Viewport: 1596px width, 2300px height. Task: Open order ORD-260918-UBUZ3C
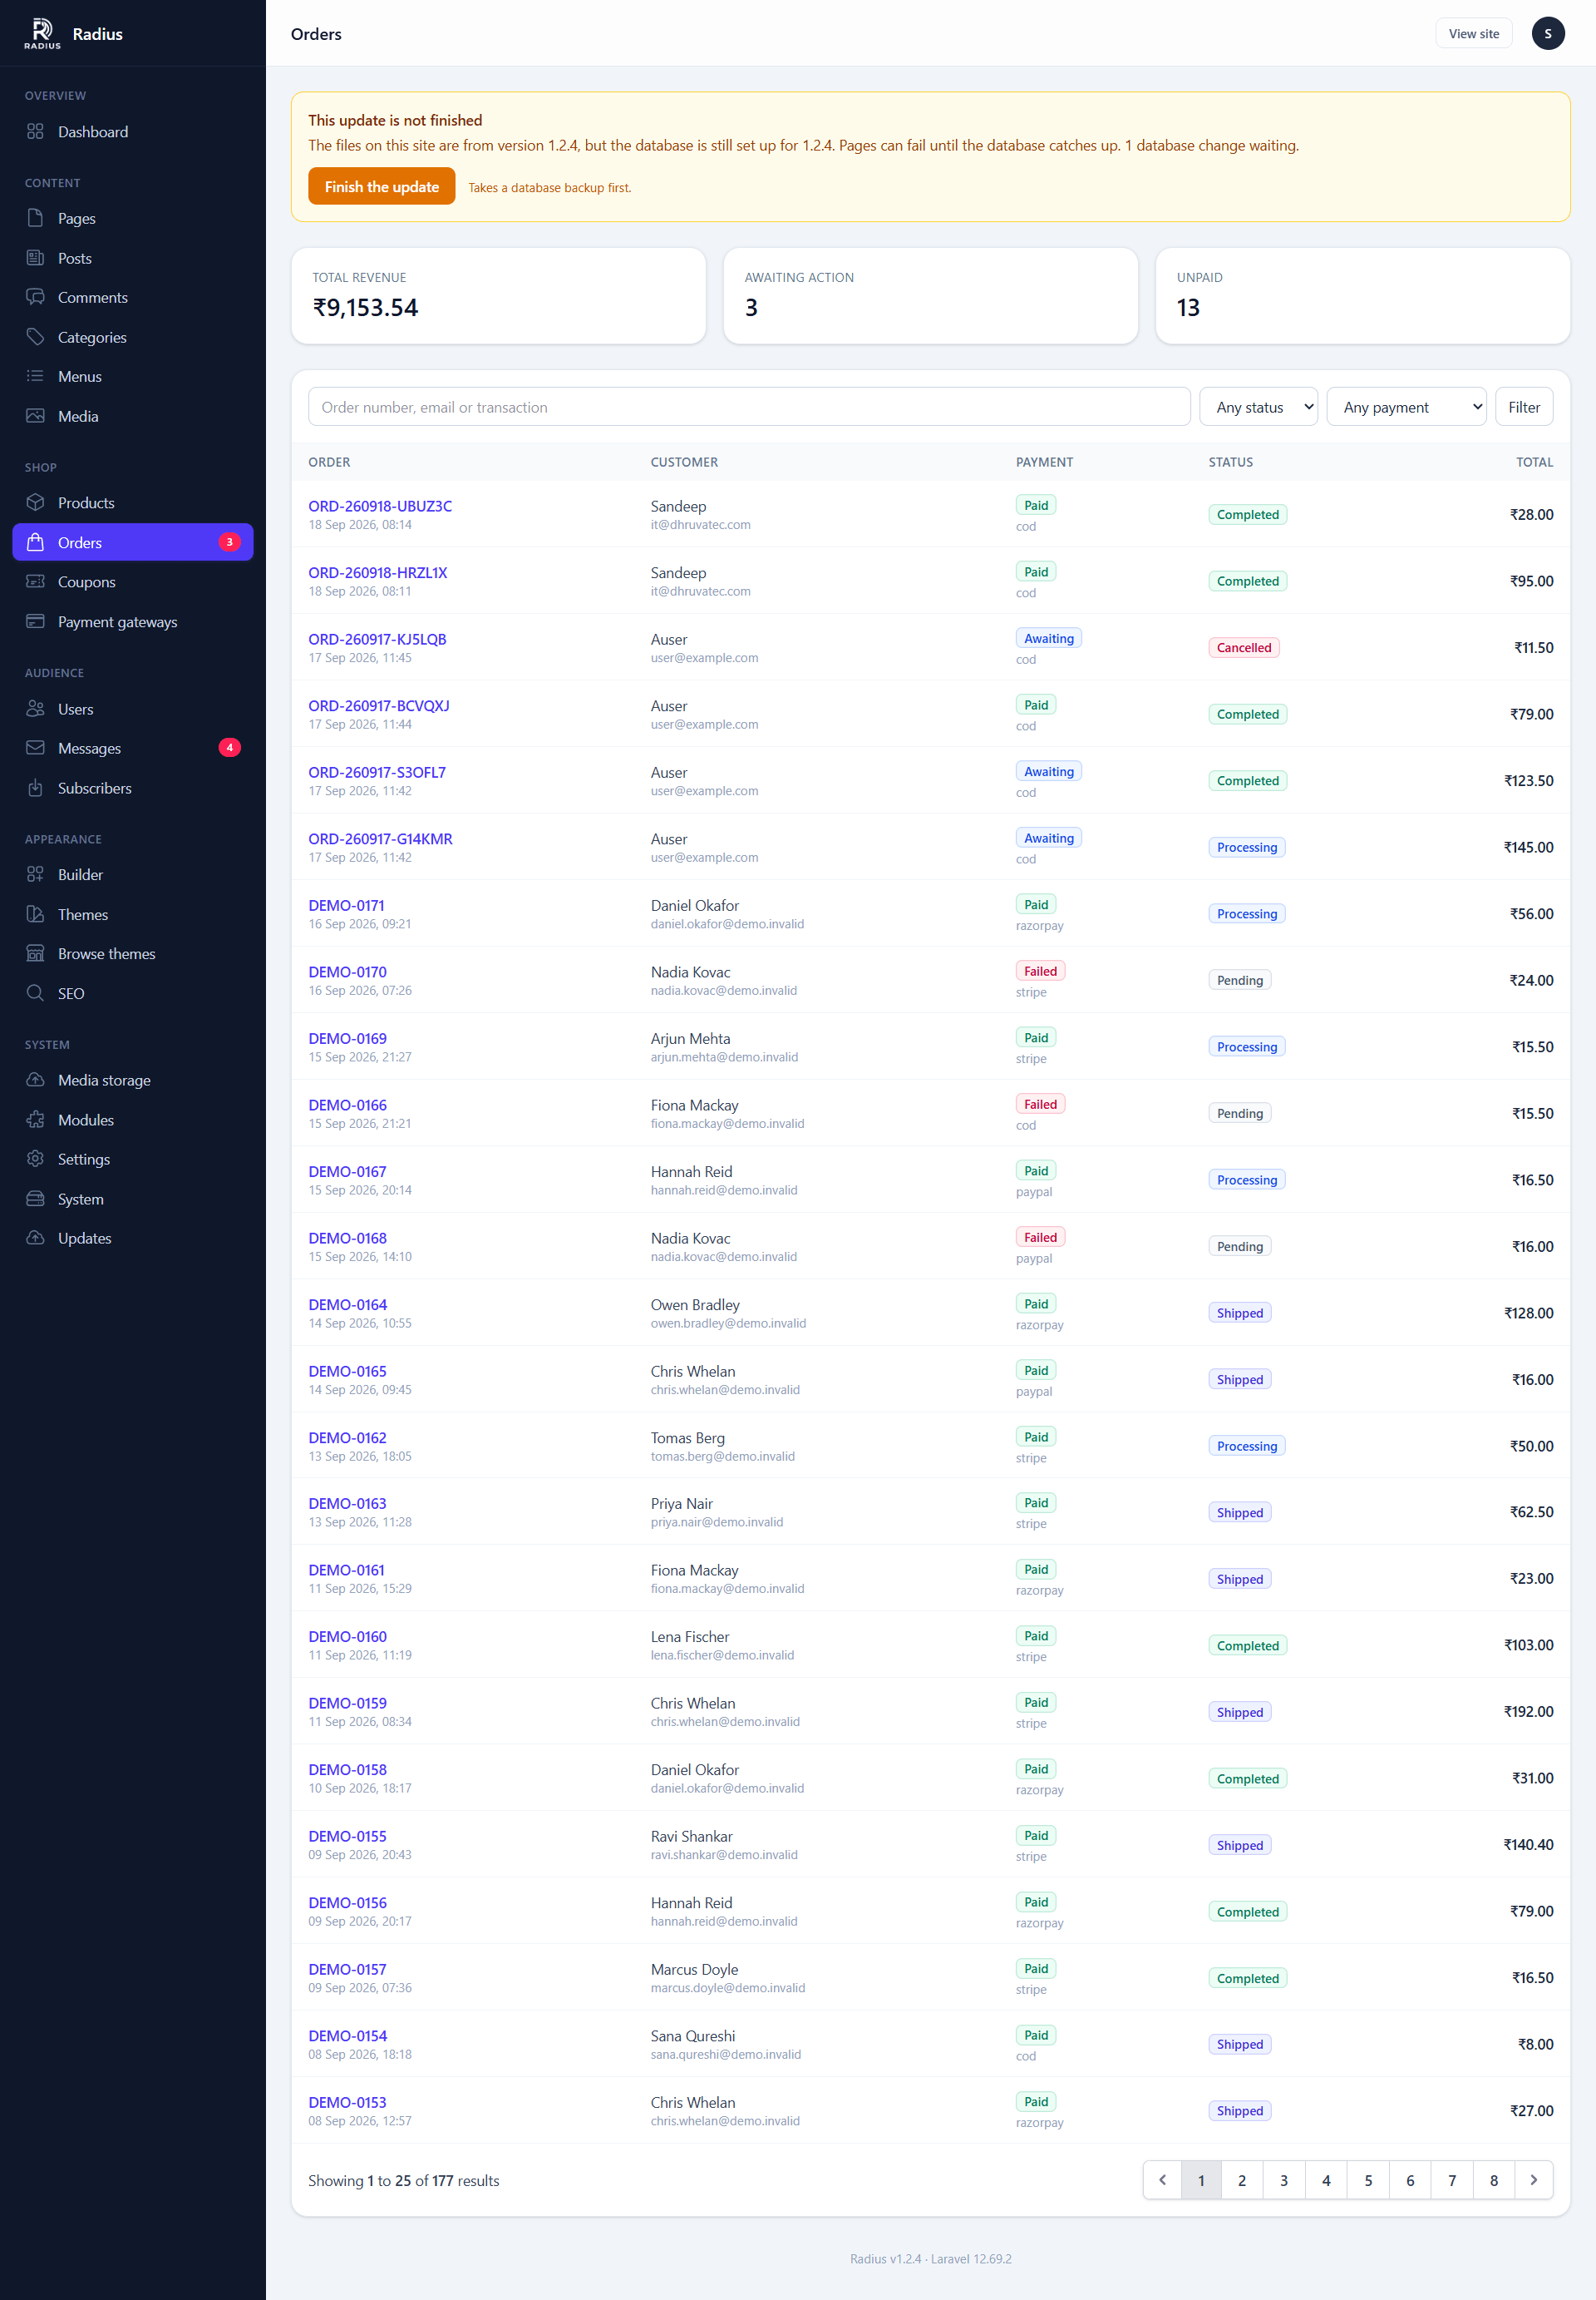[380, 507]
